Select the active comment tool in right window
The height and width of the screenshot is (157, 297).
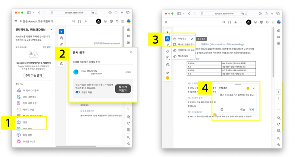(168, 39)
